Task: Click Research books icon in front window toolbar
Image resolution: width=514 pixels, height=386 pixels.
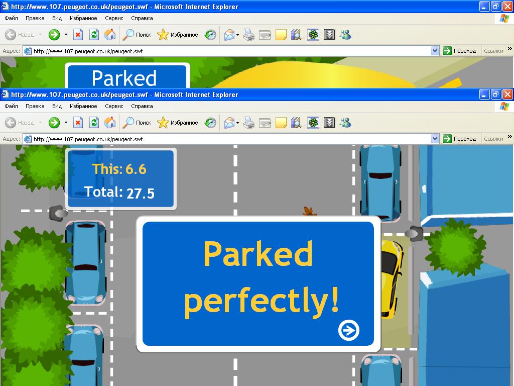Action: pyautogui.click(x=297, y=123)
